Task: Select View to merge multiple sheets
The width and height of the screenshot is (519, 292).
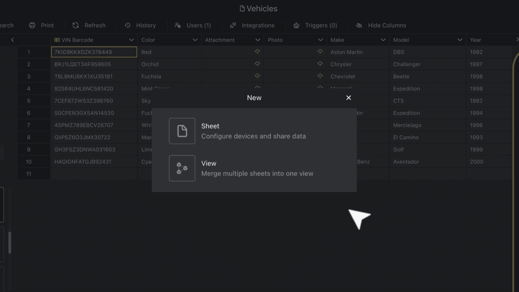Action: [x=257, y=168]
